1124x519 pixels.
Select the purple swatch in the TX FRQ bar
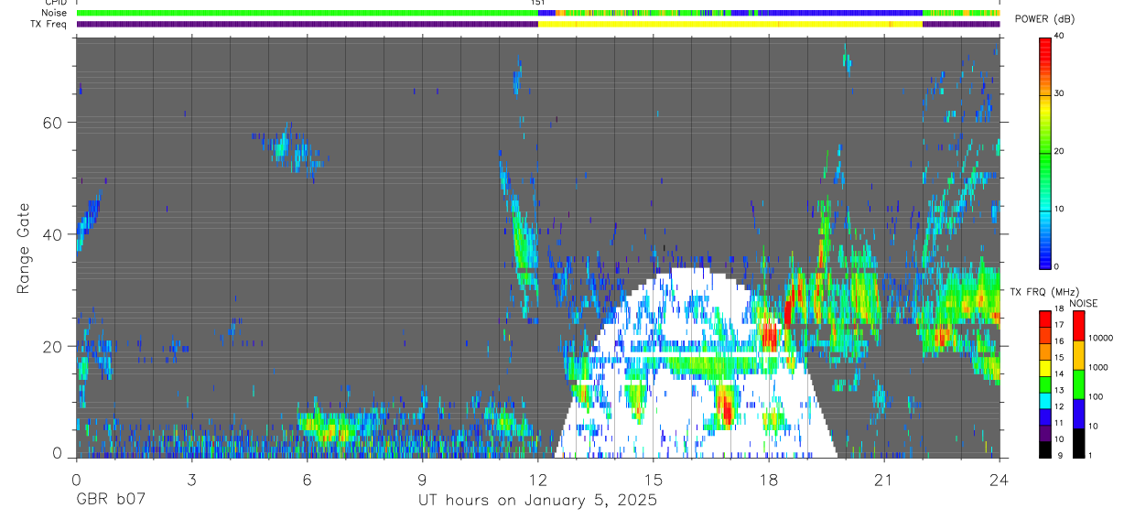(x=1045, y=431)
